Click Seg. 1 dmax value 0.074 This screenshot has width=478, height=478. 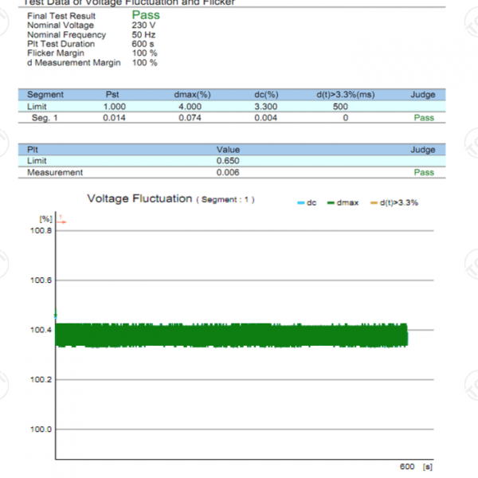click(x=190, y=118)
